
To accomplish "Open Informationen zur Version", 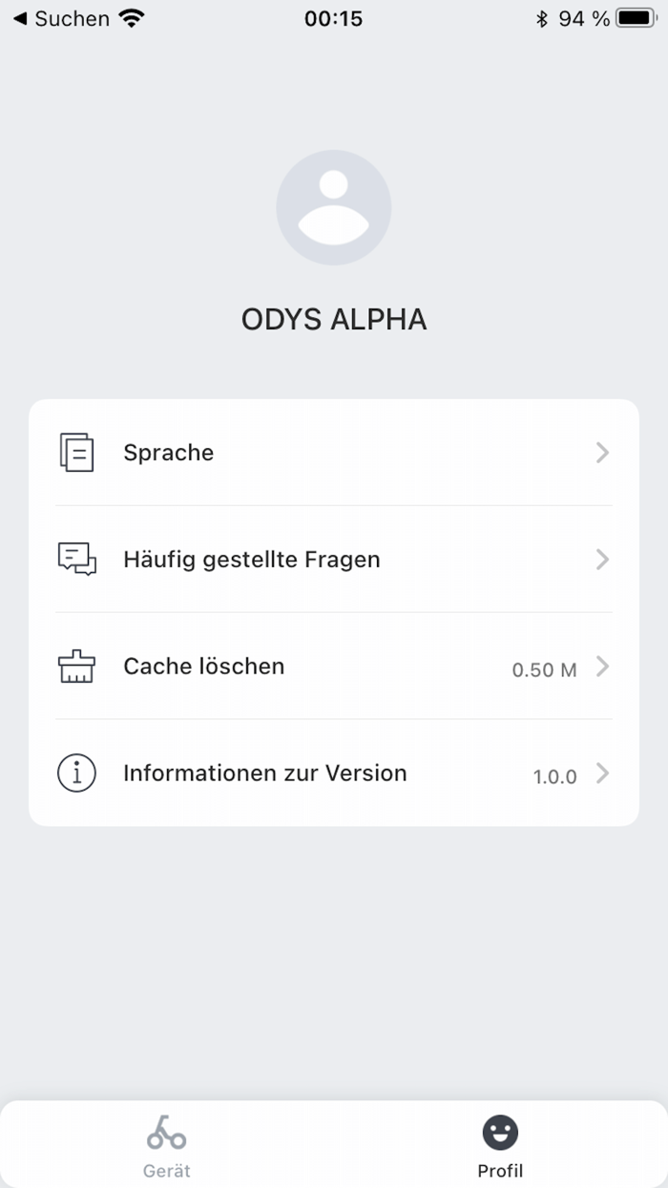I will (264, 774).
